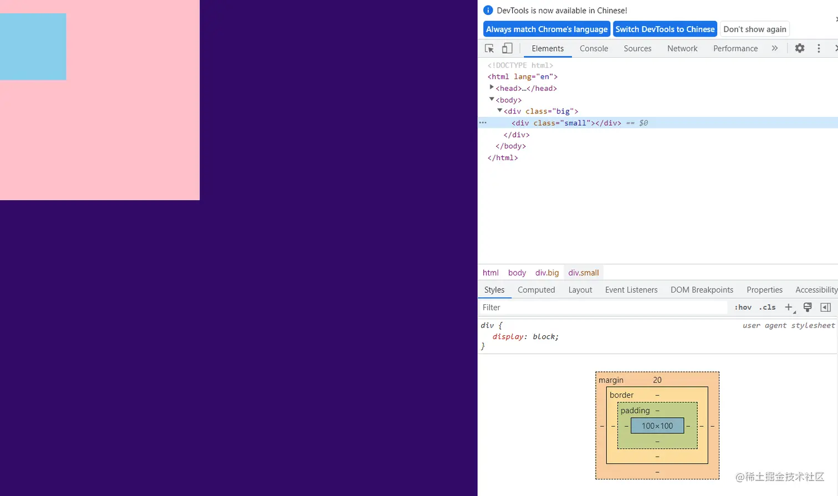Select the closing /div tag row
Viewport: 838px width, 496px height.
(x=517, y=135)
